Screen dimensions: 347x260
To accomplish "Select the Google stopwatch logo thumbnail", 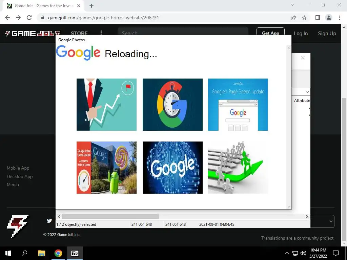I will (x=172, y=105).
